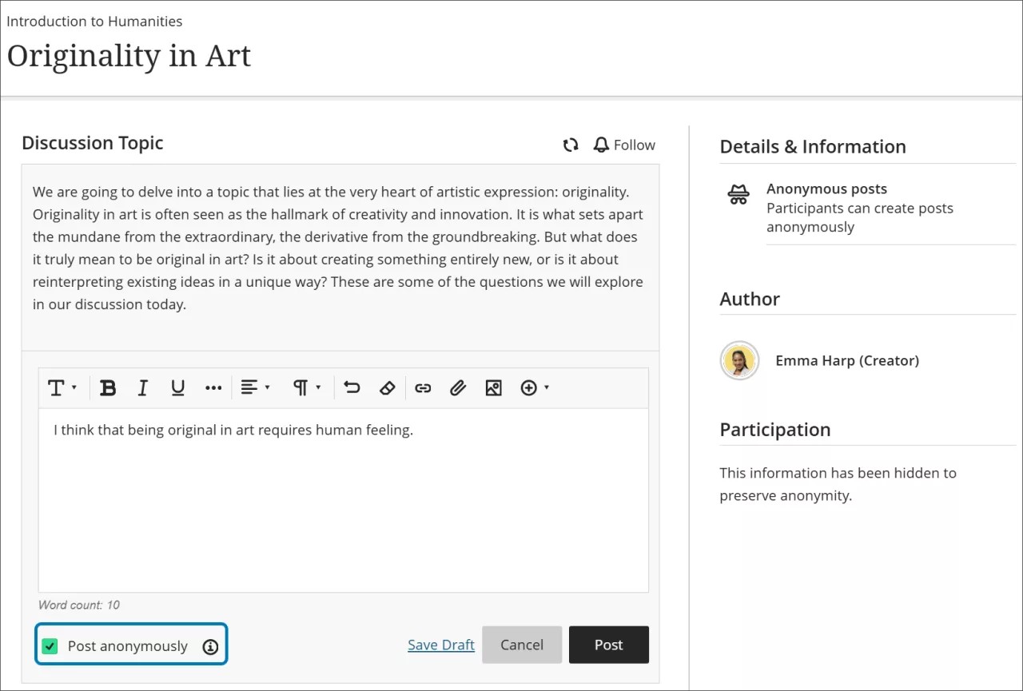Insert a hyperlink into the post
1023x691 pixels.
coord(423,387)
